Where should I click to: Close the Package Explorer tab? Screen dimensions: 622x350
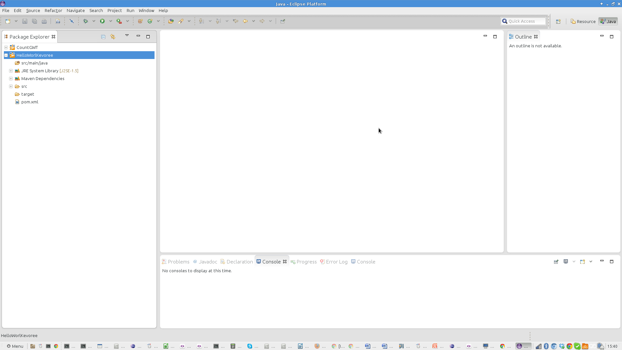(53, 37)
